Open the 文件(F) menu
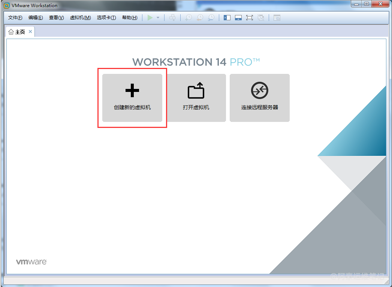 coord(15,18)
